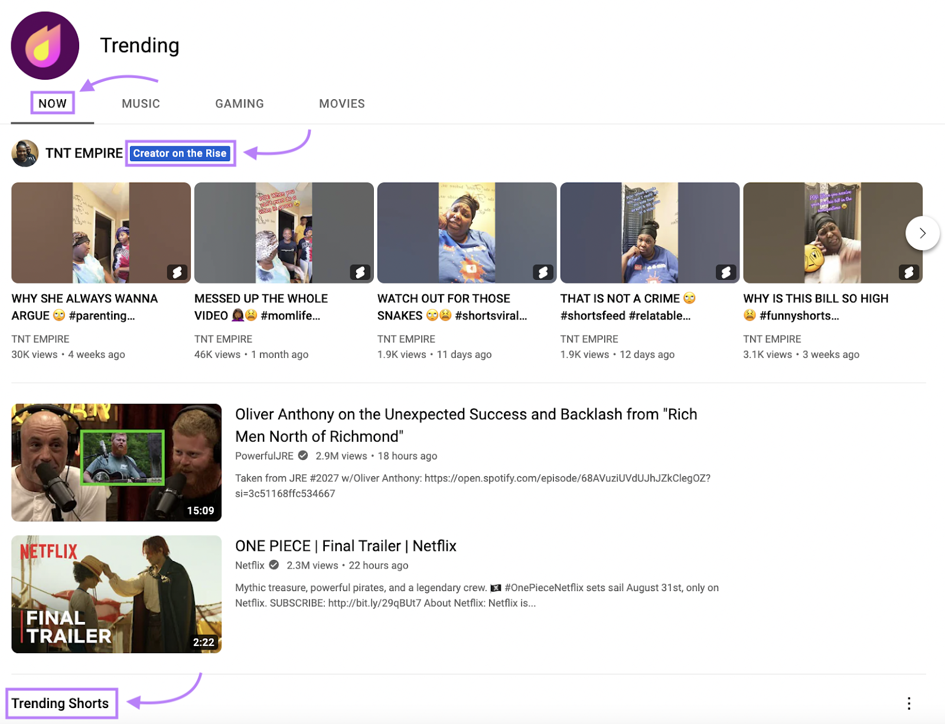Viewport: 945px width, 724px height.
Task: Open WATCH OUT FOR THOSE SNAKES thumbnail
Action: tap(467, 233)
